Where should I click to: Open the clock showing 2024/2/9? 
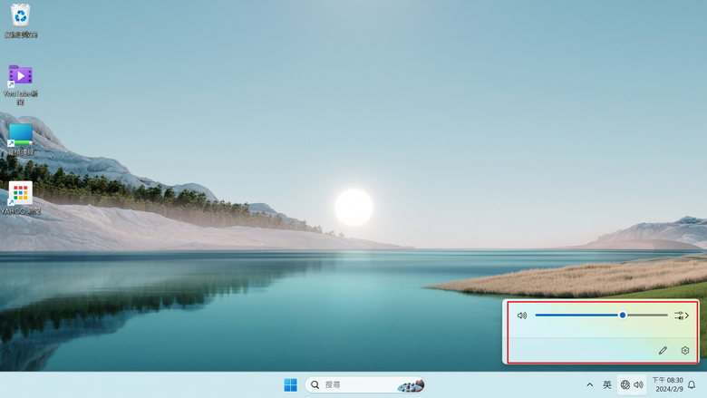coord(667,384)
